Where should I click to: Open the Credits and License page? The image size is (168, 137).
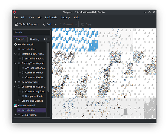(x=32, y=101)
